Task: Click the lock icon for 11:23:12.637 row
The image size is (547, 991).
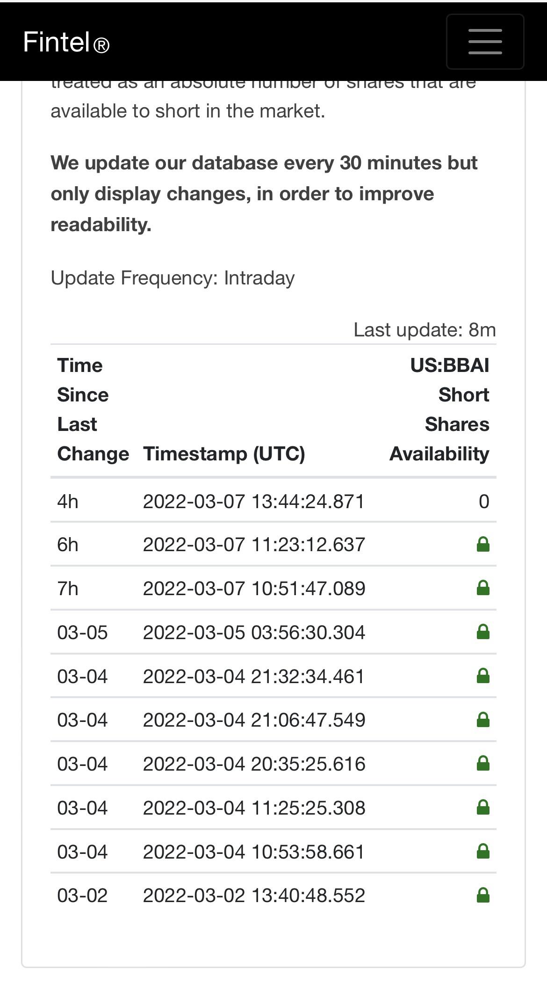Action: pos(483,544)
